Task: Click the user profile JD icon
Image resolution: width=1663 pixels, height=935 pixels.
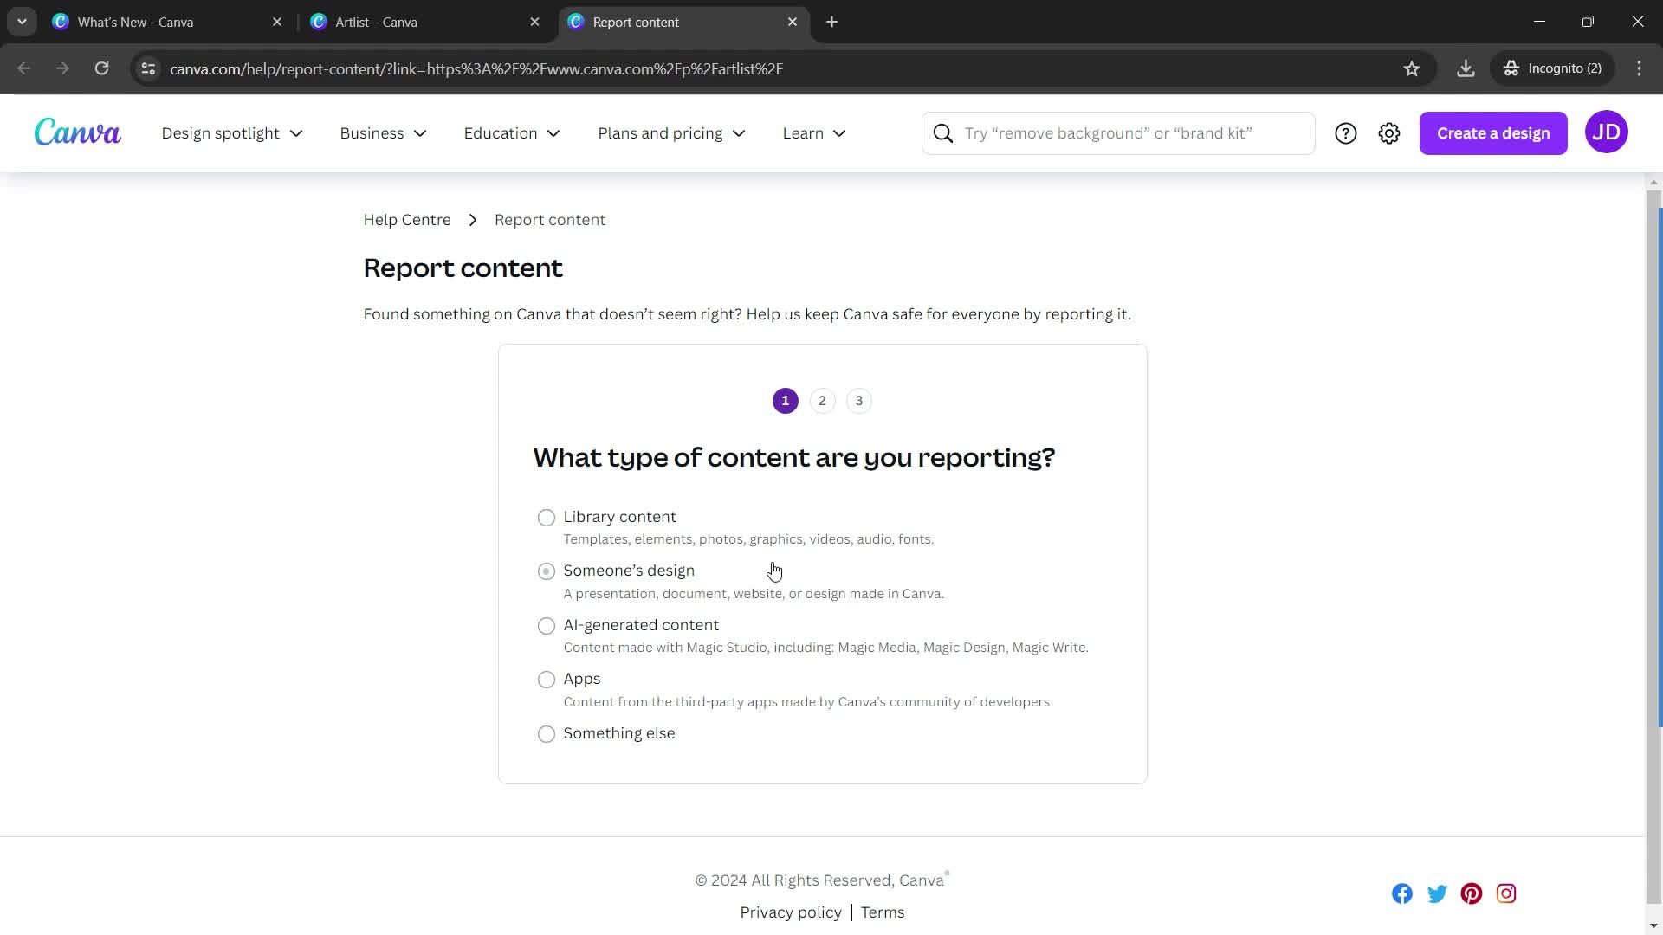Action: click(1605, 132)
